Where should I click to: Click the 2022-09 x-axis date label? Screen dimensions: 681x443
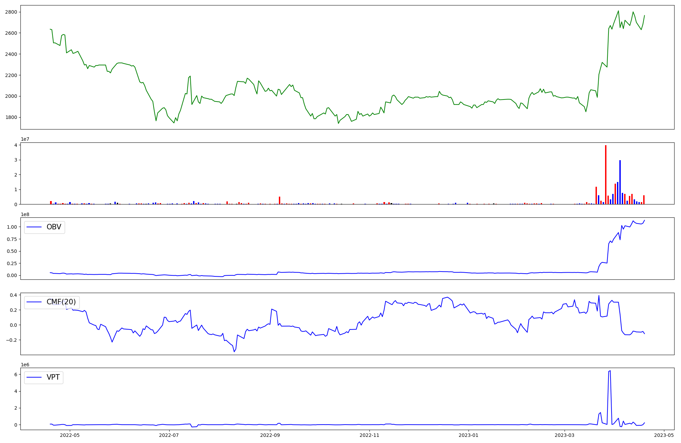click(x=270, y=435)
